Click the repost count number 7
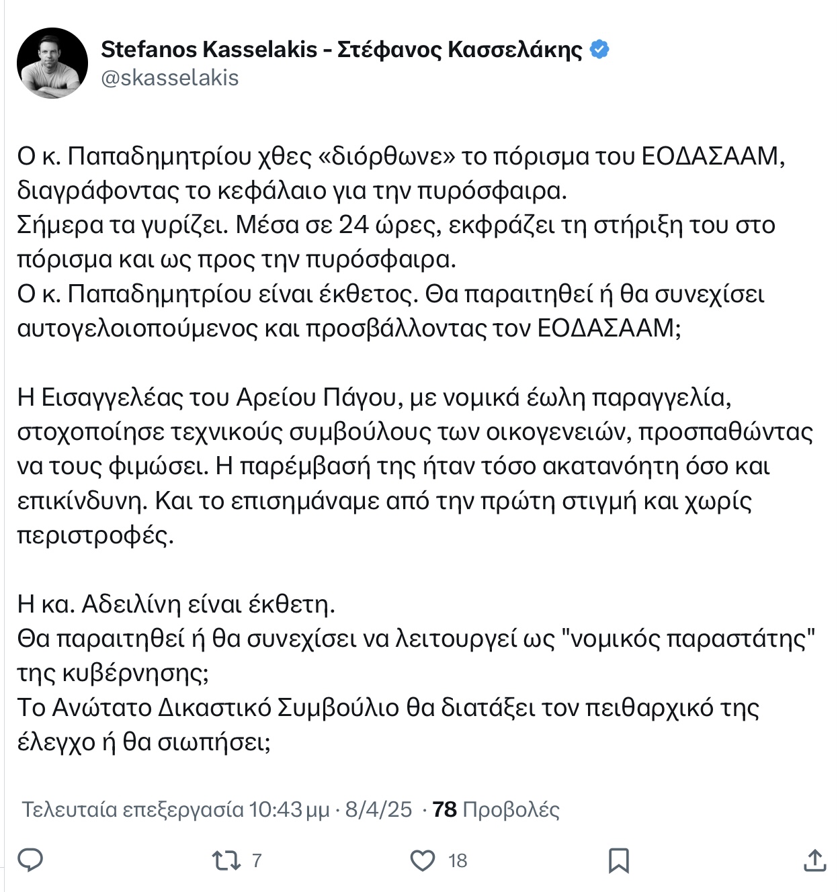Screen dimensions: 838x892 click(x=256, y=860)
